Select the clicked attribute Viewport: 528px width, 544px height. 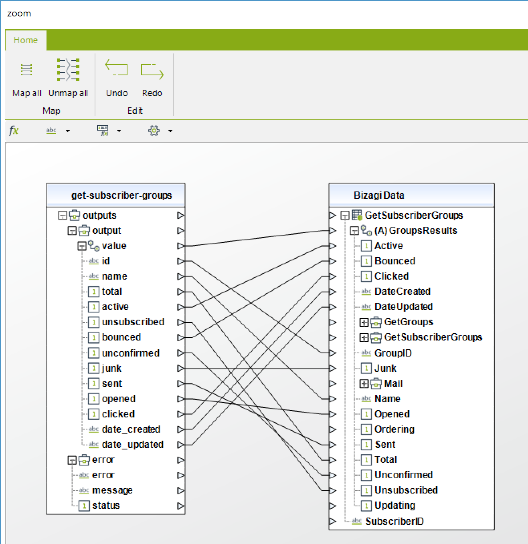click(x=118, y=414)
